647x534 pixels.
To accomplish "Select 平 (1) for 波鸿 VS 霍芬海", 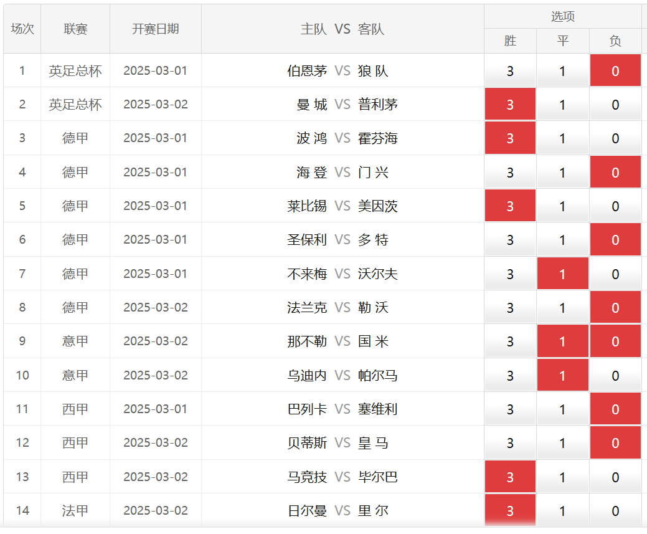I will [562, 138].
